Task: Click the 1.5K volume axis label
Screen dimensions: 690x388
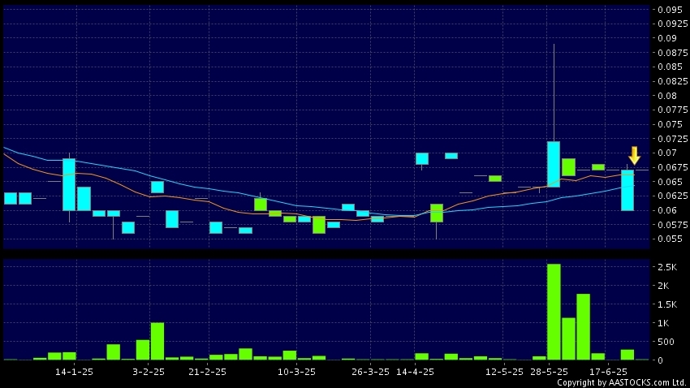Action: coord(667,304)
